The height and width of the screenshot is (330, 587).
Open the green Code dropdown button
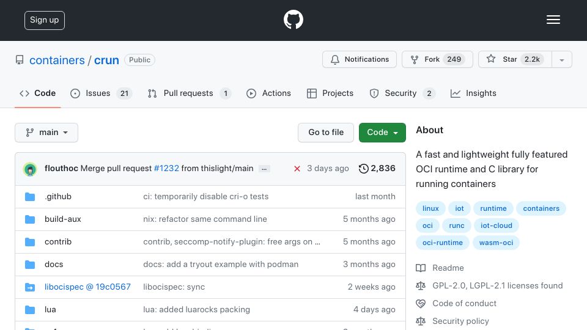click(x=382, y=133)
